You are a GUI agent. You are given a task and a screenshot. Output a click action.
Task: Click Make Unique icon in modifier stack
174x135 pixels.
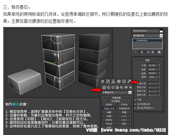pos(148,52)
